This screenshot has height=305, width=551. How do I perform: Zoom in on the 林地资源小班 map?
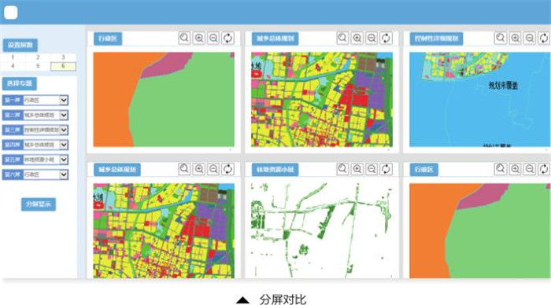tap(357, 169)
